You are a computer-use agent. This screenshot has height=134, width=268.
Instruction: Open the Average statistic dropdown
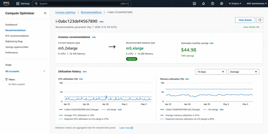point(244,72)
